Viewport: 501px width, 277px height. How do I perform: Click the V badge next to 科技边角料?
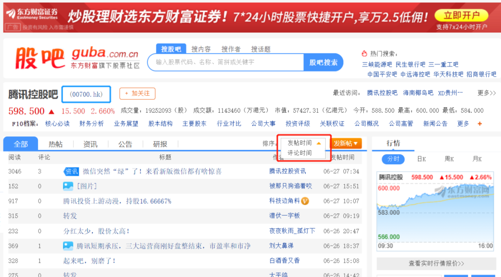[305, 201]
